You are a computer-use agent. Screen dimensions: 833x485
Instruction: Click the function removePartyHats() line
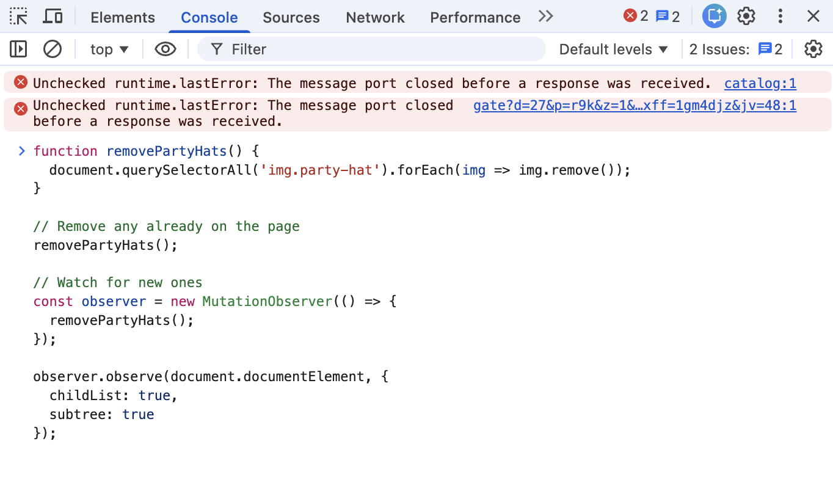[x=147, y=151]
